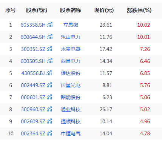Image resolution: width=162 pixels, height=141 pixels.
Task: Select price value 14.04
Action: pyautogui.click(x=106, y=133)
